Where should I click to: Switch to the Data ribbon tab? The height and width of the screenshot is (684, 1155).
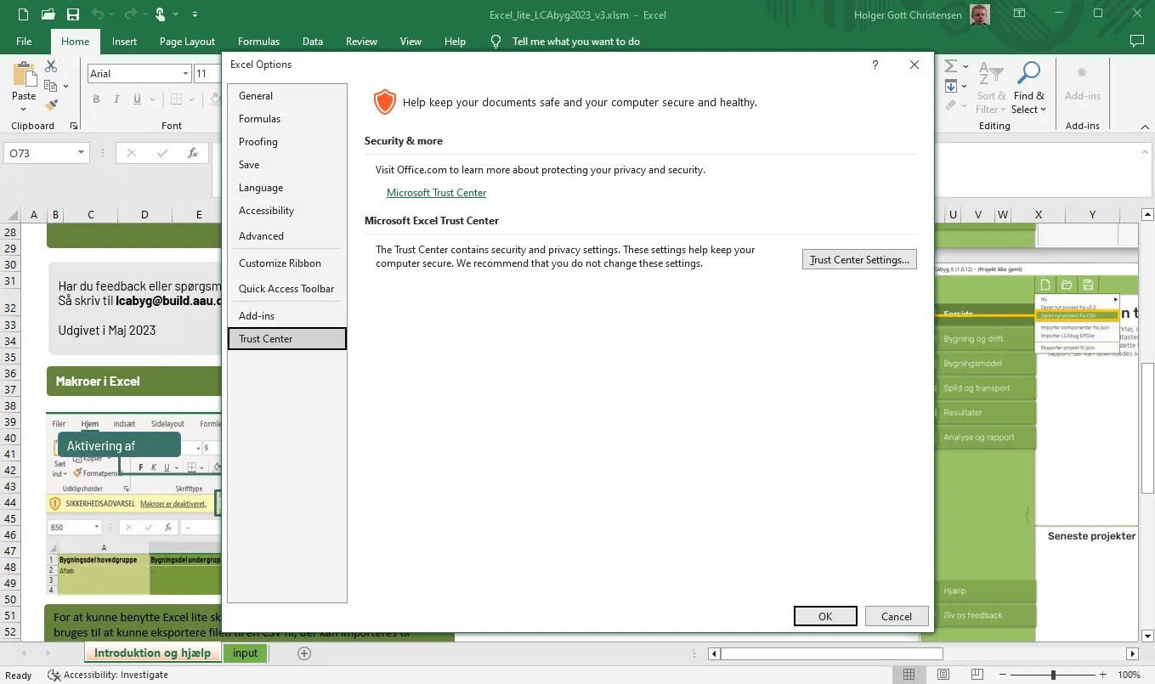click(x=312, y=41)
